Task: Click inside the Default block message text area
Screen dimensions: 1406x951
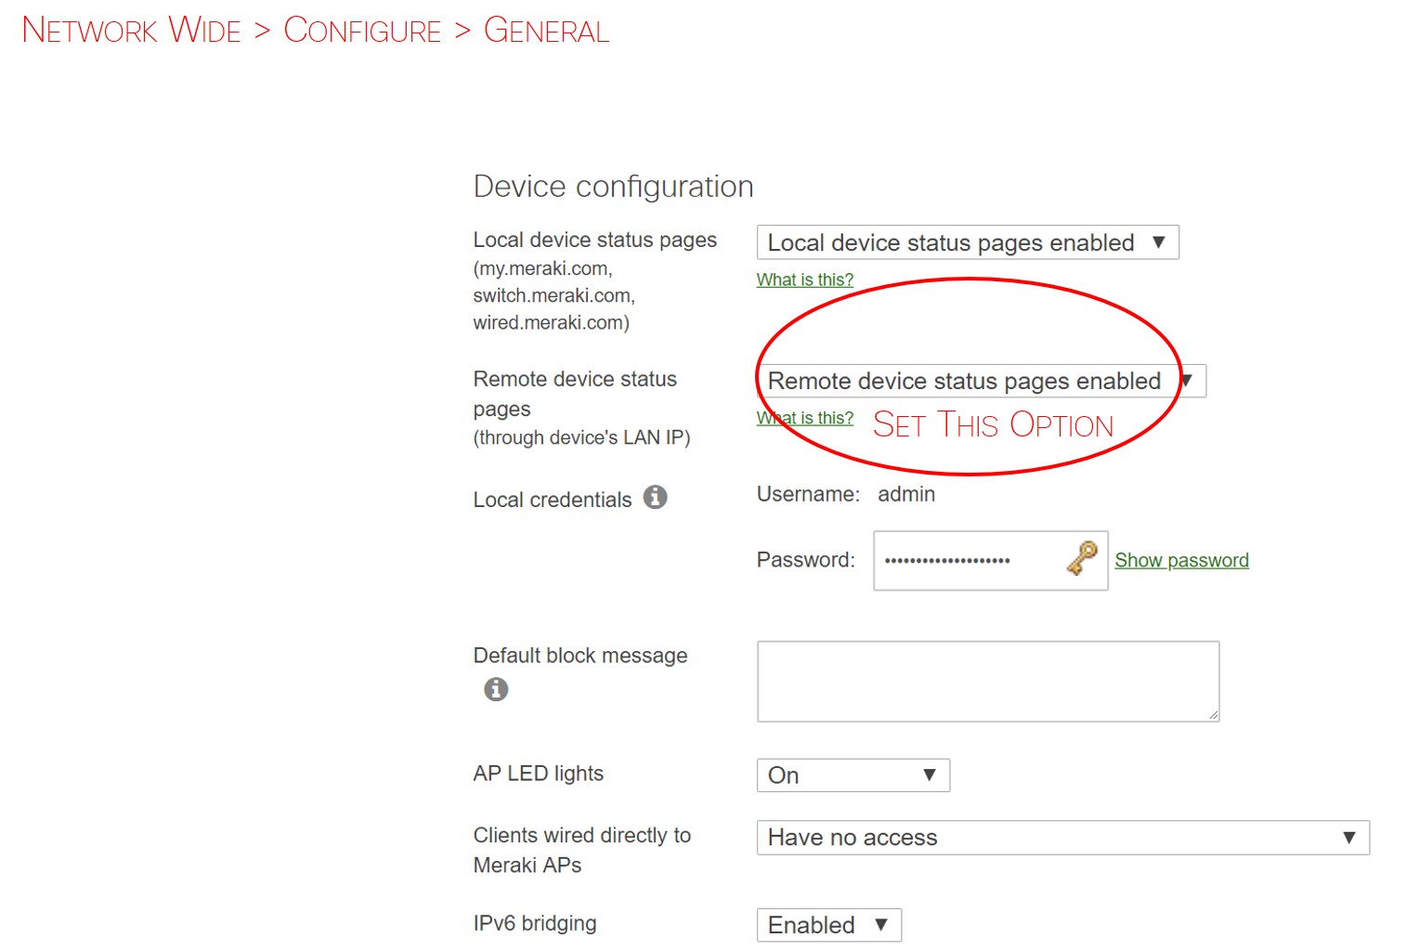Action: [987, 680]
